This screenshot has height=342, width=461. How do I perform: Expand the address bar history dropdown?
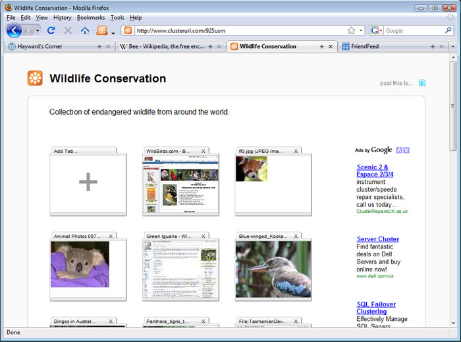coord(361,30)
